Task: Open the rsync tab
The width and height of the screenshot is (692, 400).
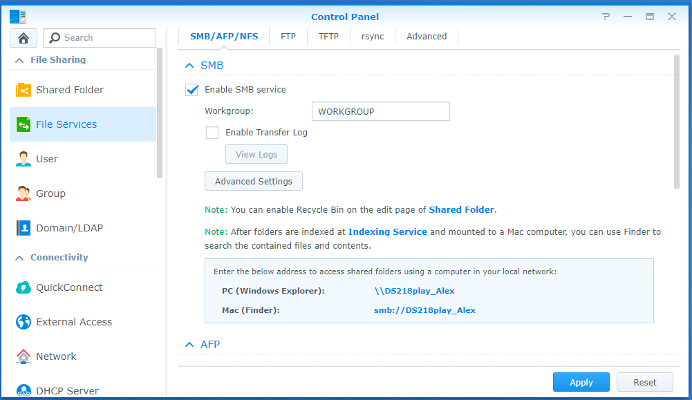Action: tap(373, 37)
